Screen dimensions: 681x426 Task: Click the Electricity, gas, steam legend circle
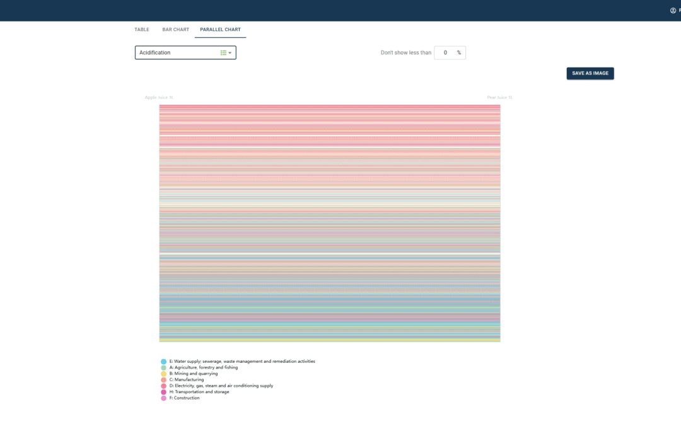coord(164,386)
